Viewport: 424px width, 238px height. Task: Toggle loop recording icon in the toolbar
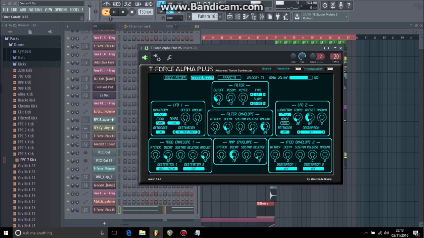click(149, 4)
